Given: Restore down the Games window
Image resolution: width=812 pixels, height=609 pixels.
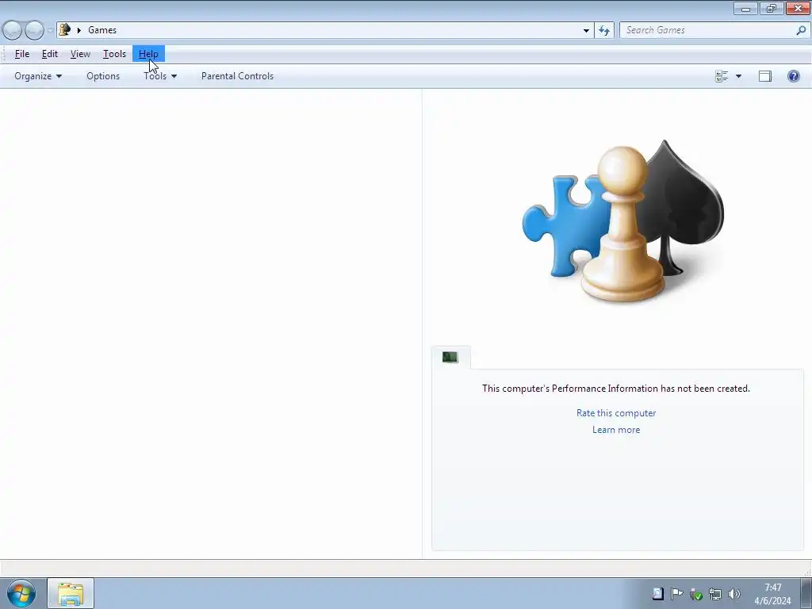Looking at the screenshot, I should [771, 9].
